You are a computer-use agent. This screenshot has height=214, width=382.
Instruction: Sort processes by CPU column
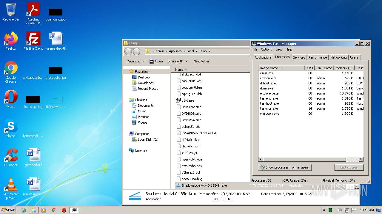click(310, 68)
